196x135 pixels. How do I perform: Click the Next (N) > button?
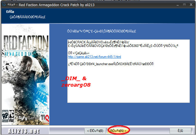click(118, 131)
